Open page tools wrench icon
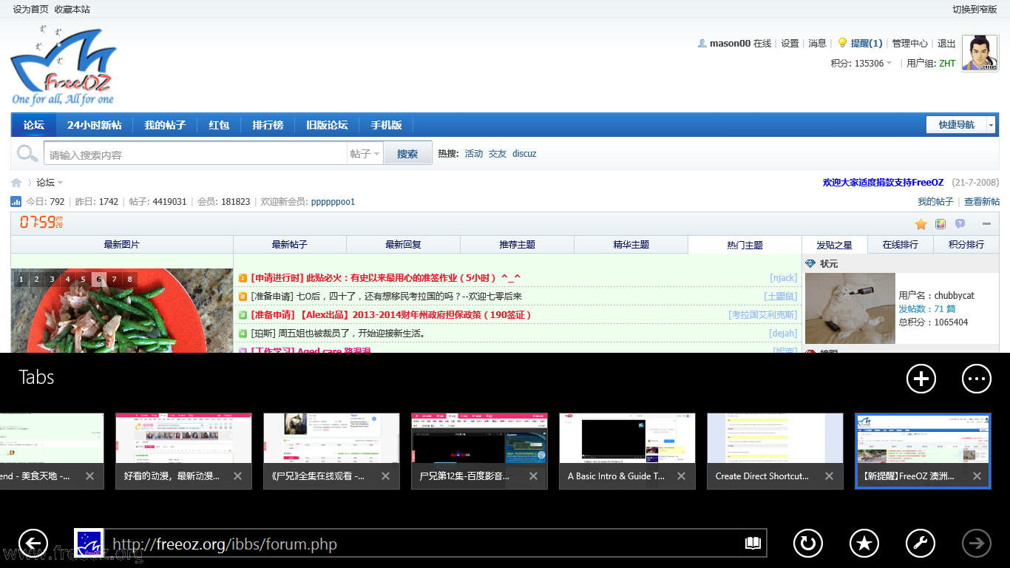The image size is (1010, 568). [921, 544]
